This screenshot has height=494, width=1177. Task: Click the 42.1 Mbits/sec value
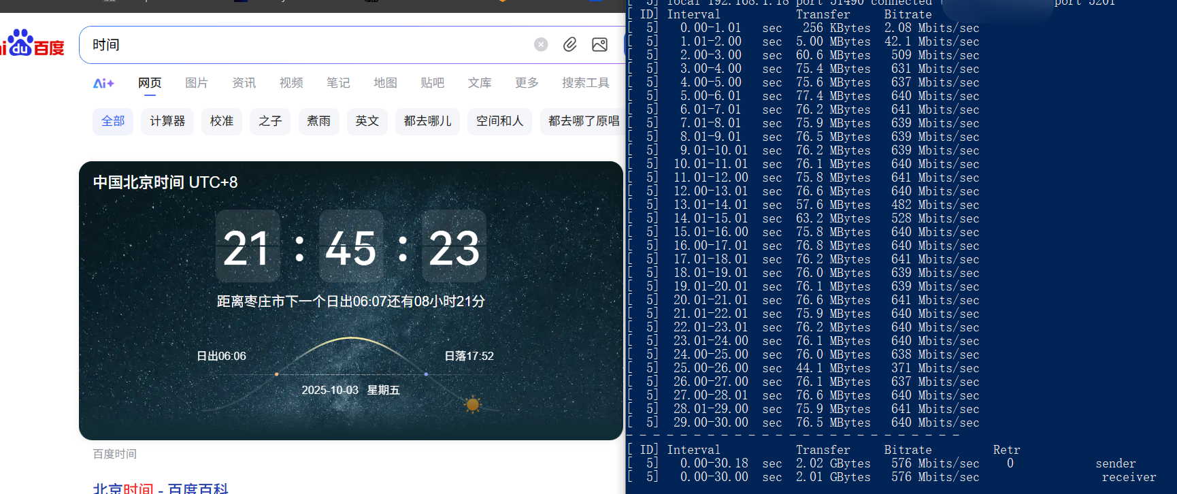point(931,42)
